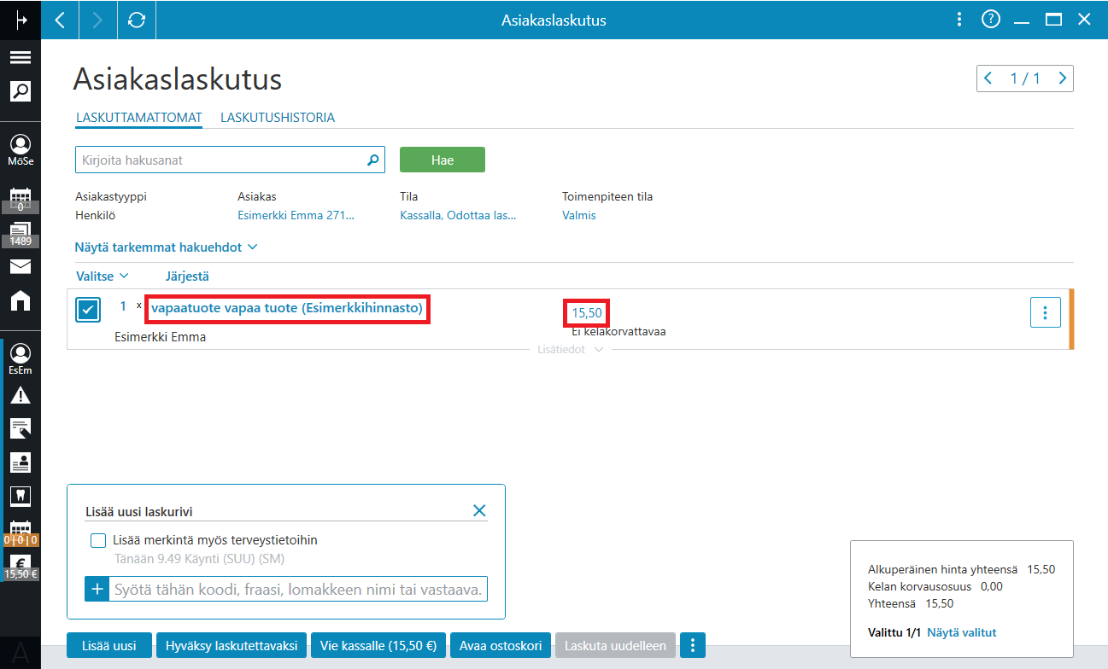Check 'Lisää merkintä myös terveystietoihin' box

tap(98, 540)
